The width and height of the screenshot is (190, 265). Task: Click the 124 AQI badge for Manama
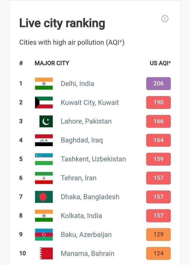[x=158, y=253]
